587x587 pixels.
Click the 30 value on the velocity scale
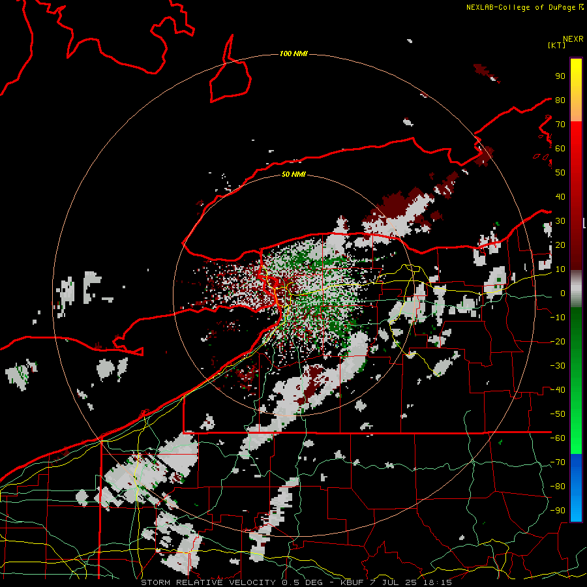[560, 221]
